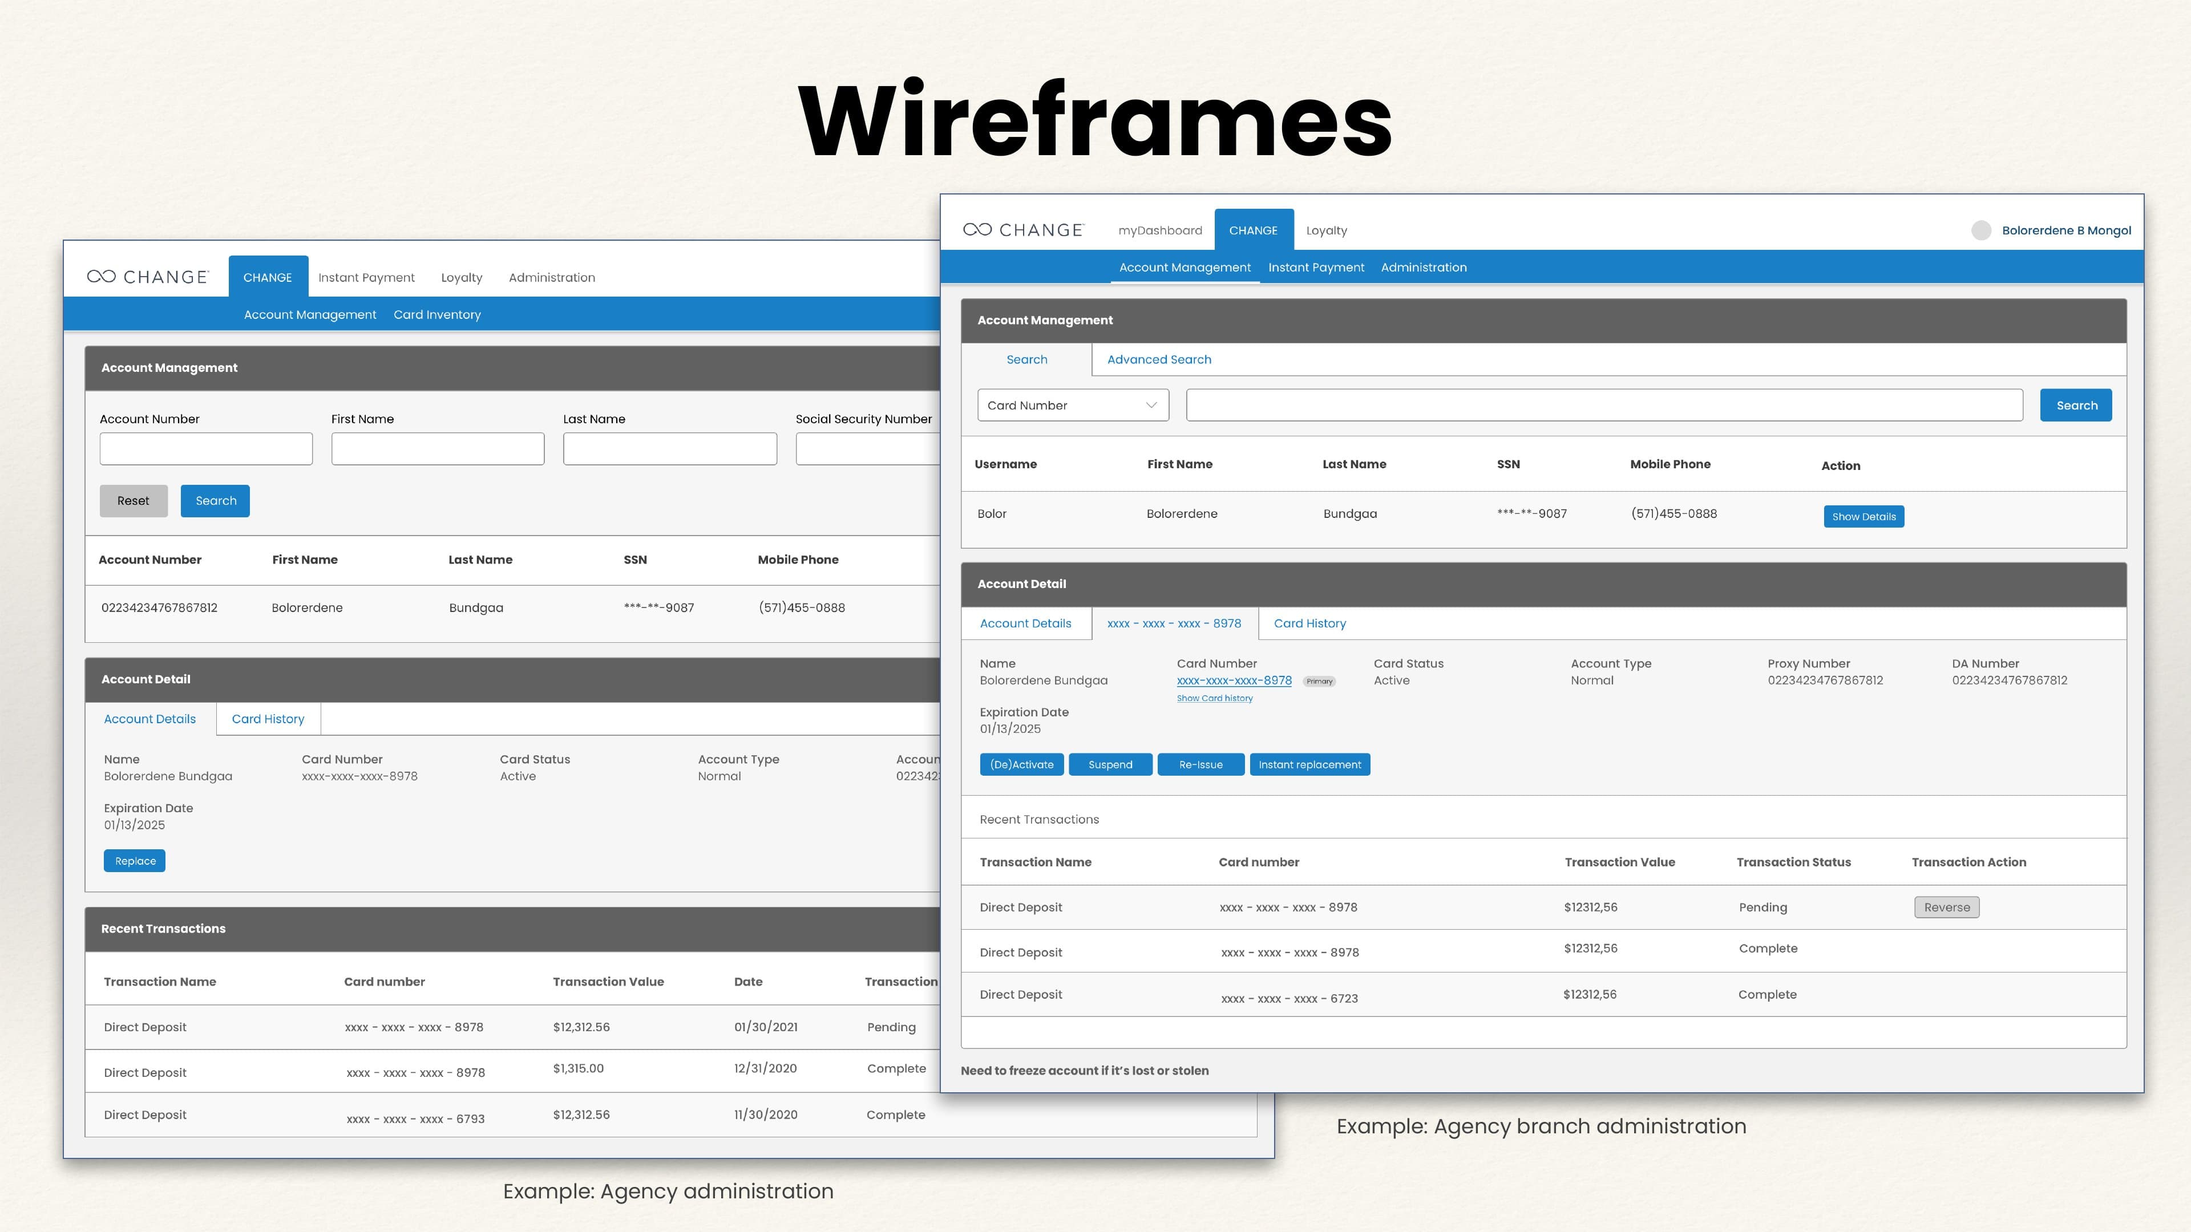This screenshot has width=2191, height=1232.
Task: Click the Mobile Phone header in the Agency administration table
Action: (x=798, y=560)
